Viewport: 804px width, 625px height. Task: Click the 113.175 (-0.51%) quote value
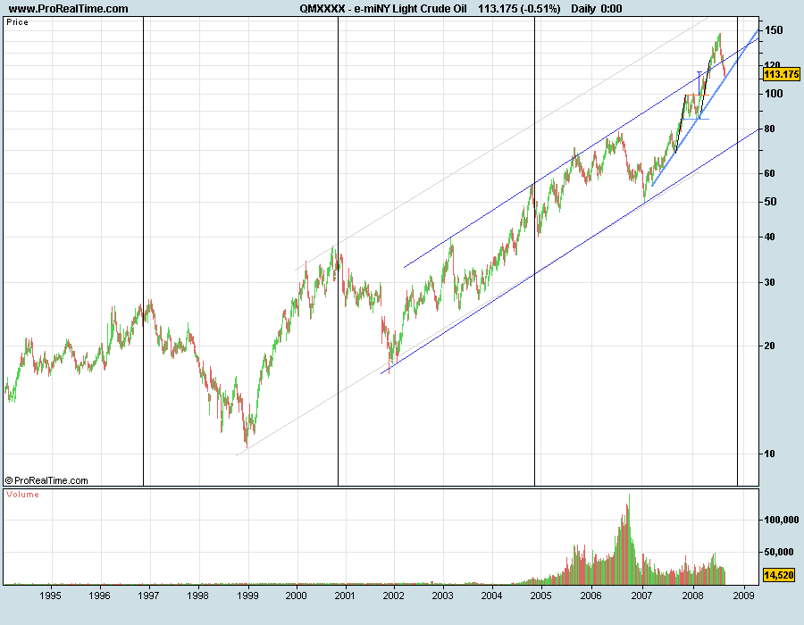click(x=519, y=9)
